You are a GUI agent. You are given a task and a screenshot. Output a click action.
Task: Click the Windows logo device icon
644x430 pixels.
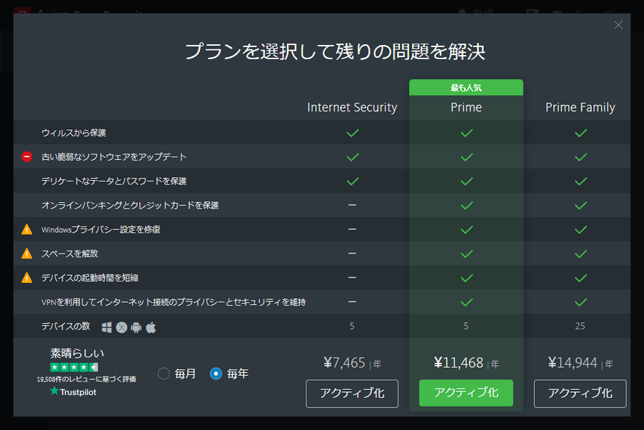pyautogui.click(x=107, y=327)
